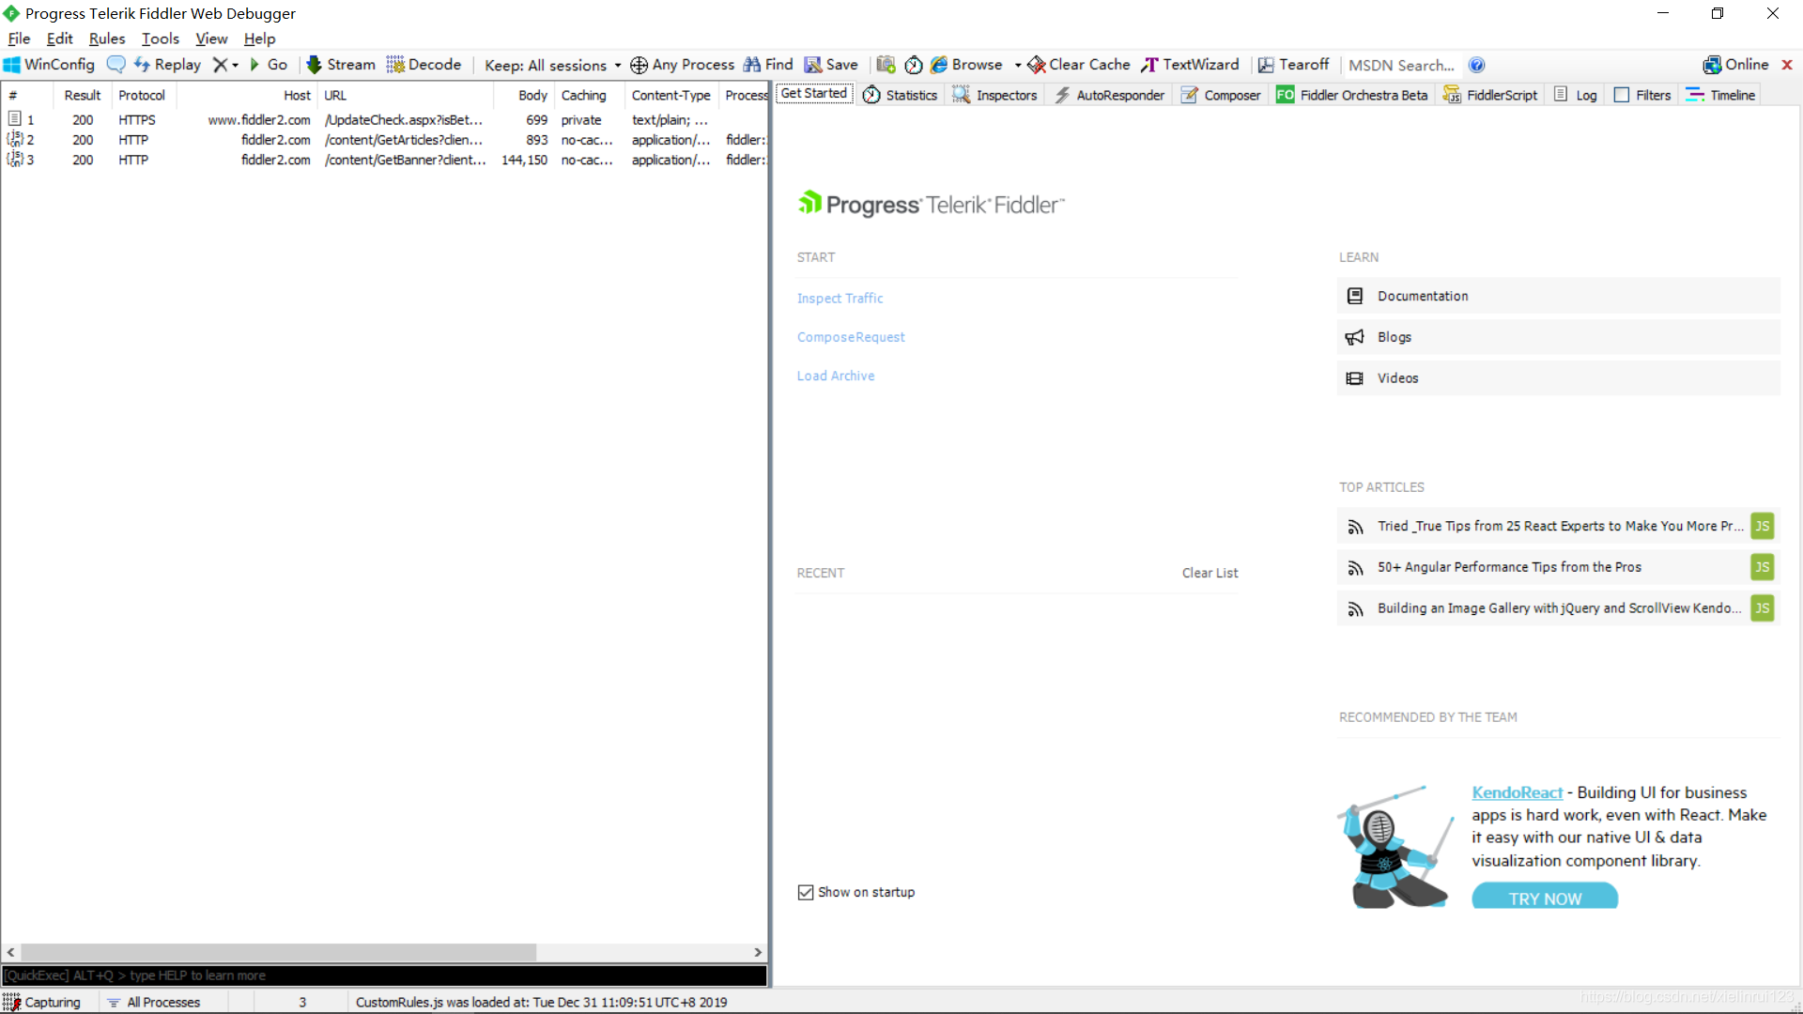Click the Inspect Traffic link
The width and height of the screenshot is (1803, 1014).
click(x=840, y=297)
